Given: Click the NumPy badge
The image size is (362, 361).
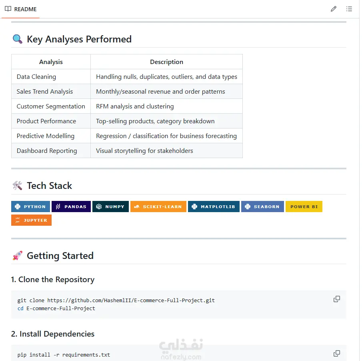Looking at the screenshot, I should click(x=110, y=207).
